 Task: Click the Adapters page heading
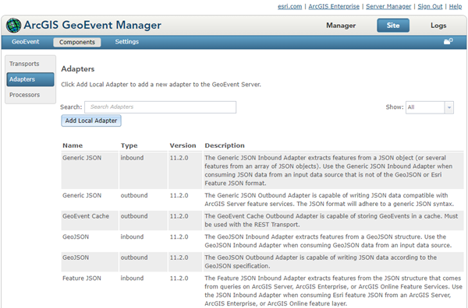[x=77, y=69]
